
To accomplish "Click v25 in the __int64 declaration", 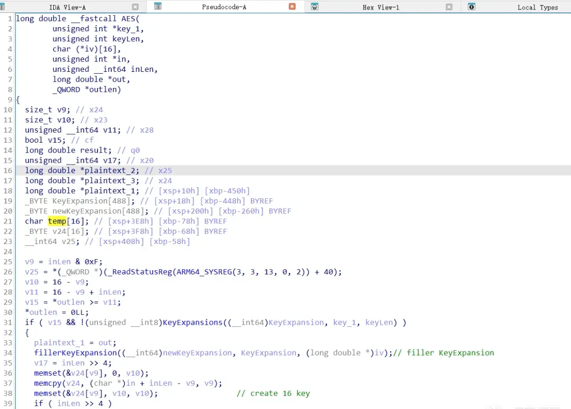I will click(x=69, y=241).
